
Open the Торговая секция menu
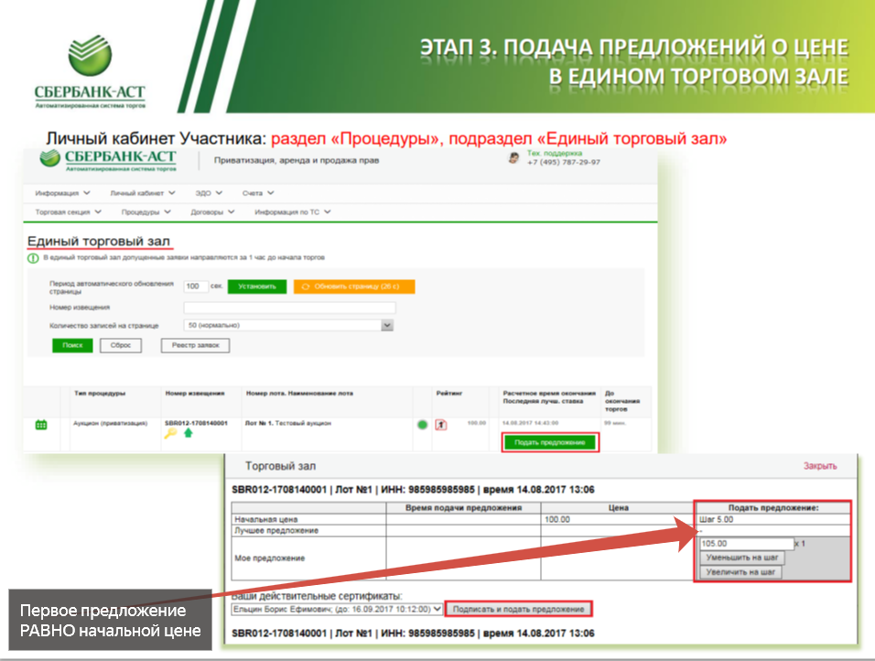(68, 212)
